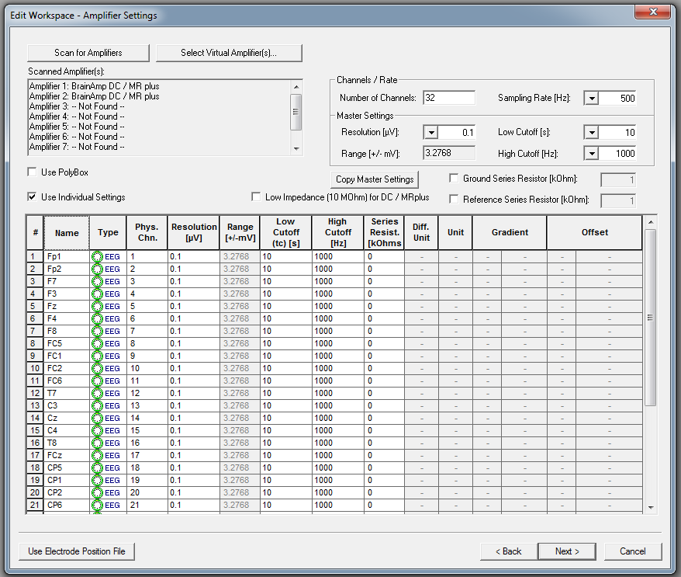Image resolution: width=681 pixels, height=577 pixels.
Task: Click the EEG type icon for F3 row
Action: tap(97, 294)
